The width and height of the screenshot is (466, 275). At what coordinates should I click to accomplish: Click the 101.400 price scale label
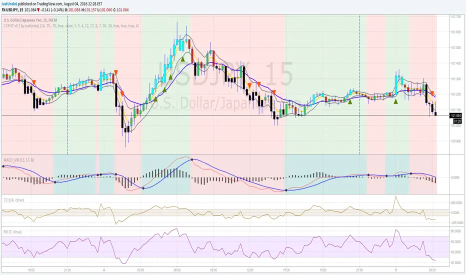click(x=456, y=63)
